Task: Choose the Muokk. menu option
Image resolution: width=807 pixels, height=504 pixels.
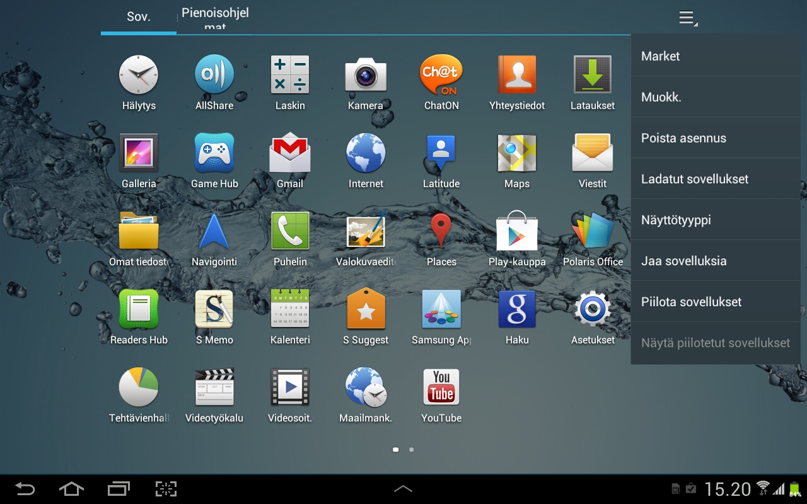Action: click(x=716, y=97)
